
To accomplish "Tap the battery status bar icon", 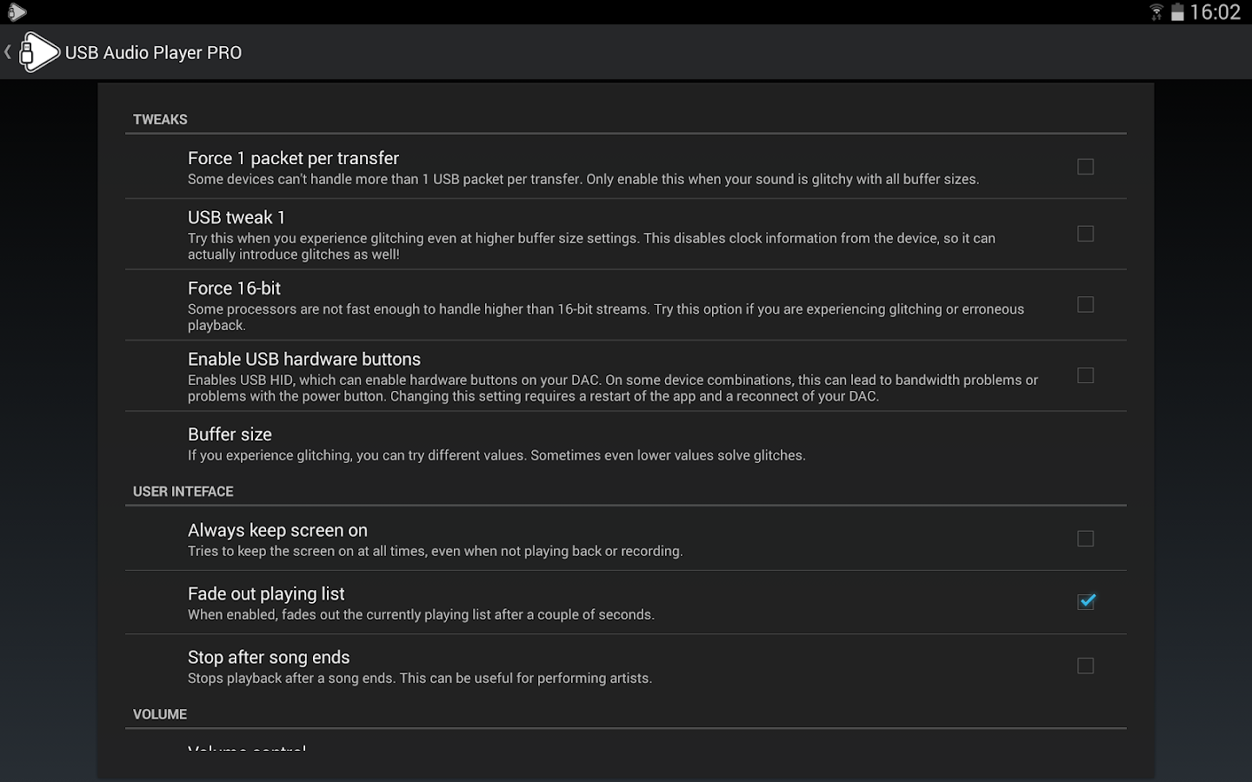I will 1177,12.
